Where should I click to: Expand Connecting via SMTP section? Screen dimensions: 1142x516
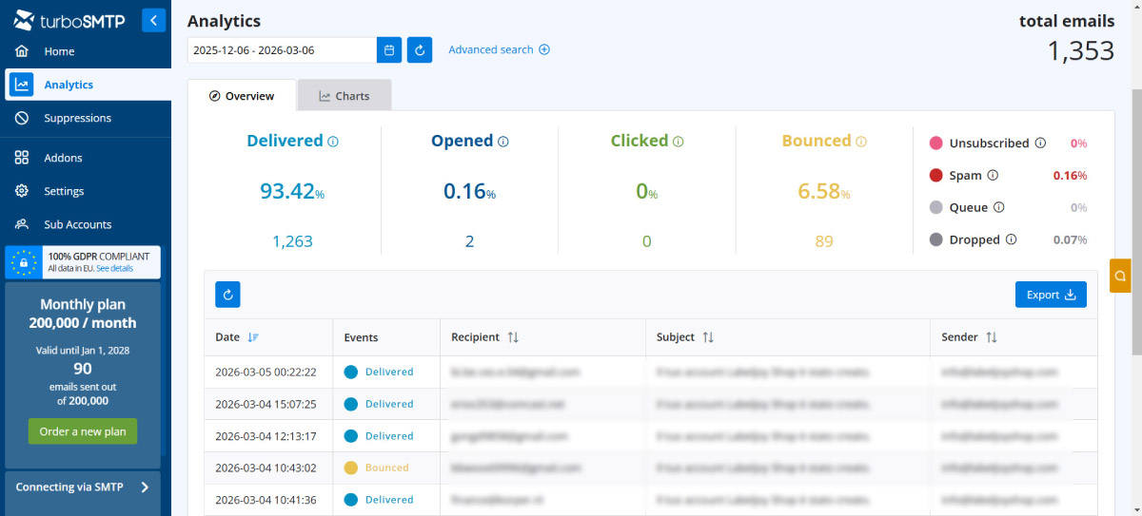click(145, 487)
